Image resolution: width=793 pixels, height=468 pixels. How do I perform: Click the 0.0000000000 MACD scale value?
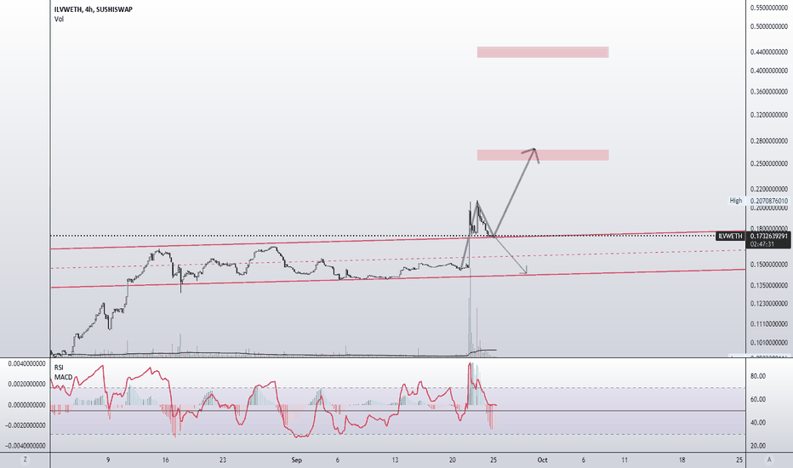pos(26,405)
